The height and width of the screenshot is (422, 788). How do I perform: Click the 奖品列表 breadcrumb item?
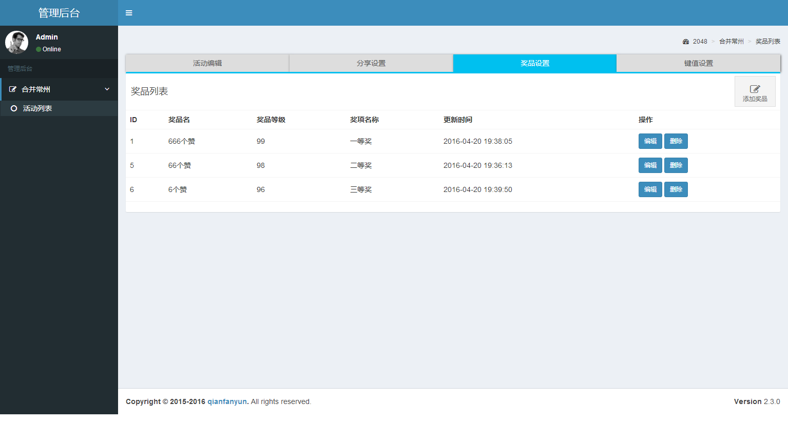(767, 42)
